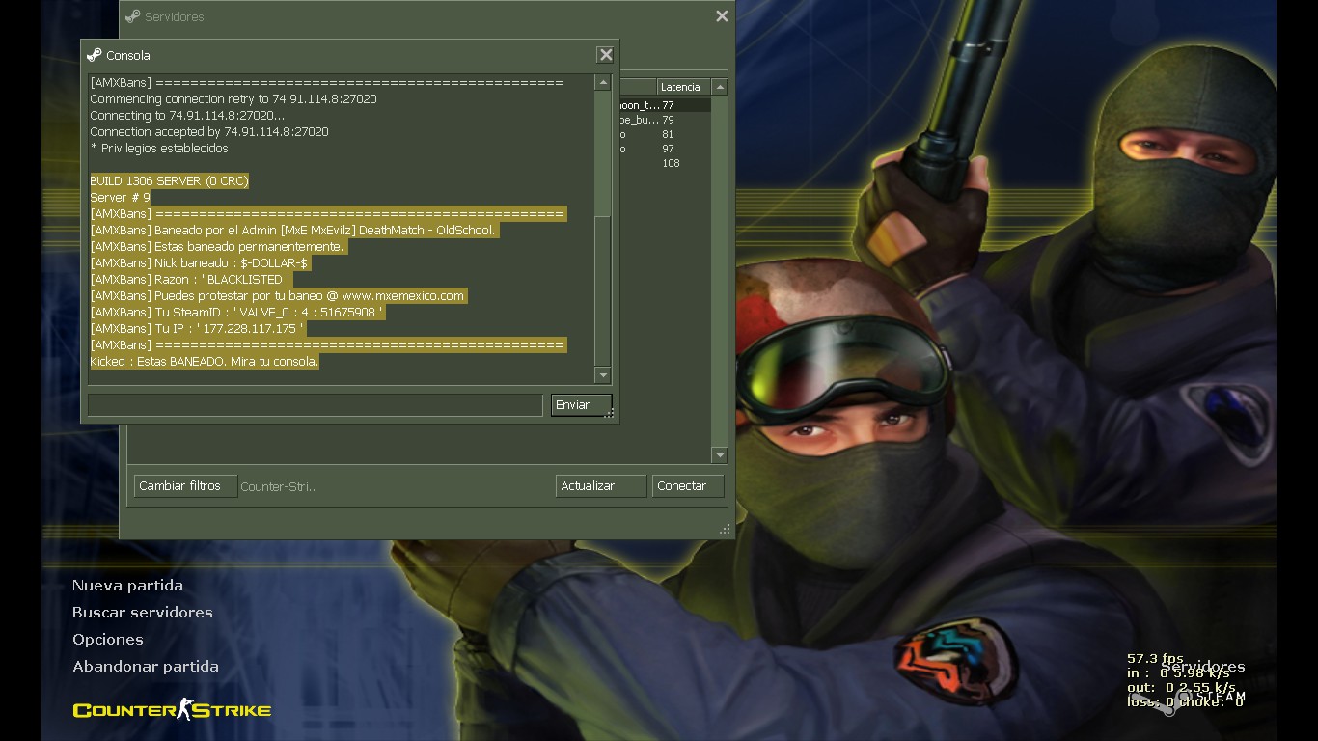The image size is (1318, 741).
Task: Click the console line showing Tu SteamID
Action: tap(236, 313)
